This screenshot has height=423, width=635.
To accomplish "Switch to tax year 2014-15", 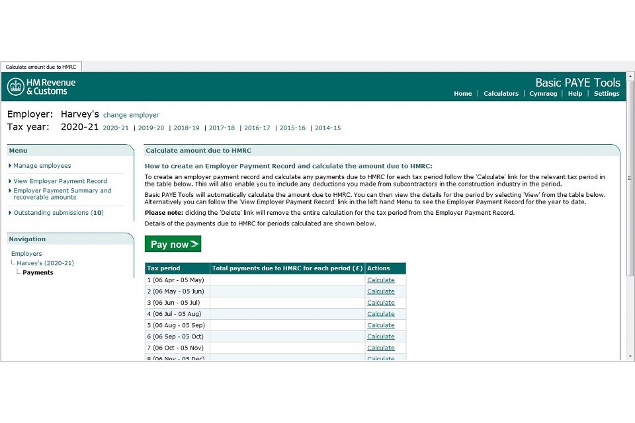I will 328,128.
